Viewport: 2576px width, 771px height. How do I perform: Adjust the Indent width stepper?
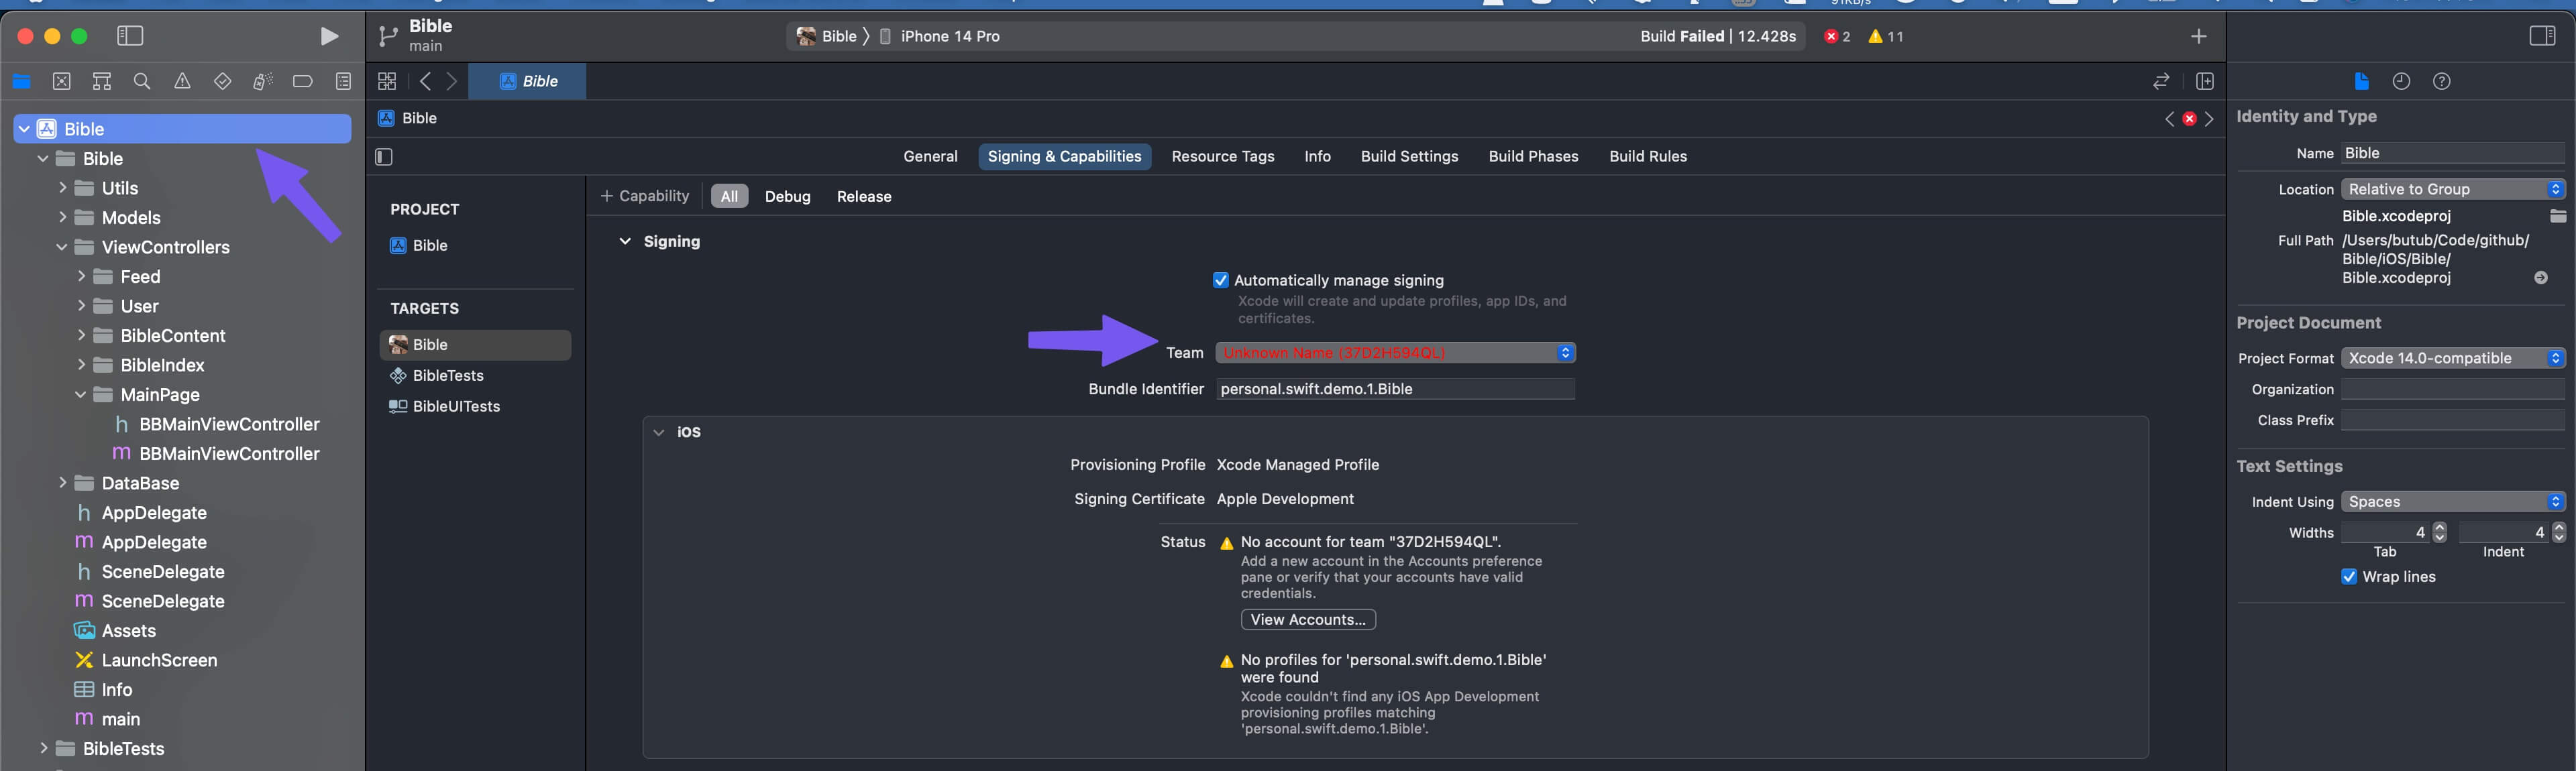point(2558,532)
